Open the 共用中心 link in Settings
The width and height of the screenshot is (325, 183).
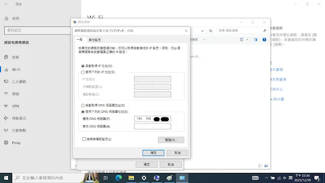(276, 89)
